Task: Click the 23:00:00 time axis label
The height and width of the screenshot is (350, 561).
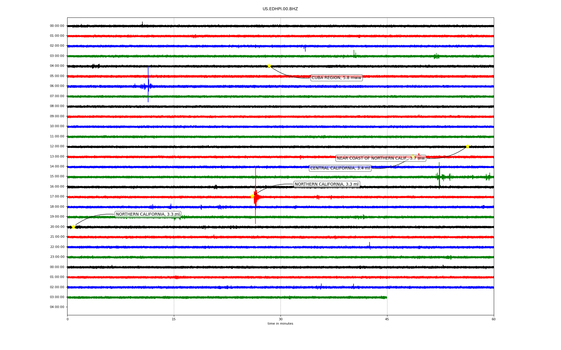Action: 57,257
